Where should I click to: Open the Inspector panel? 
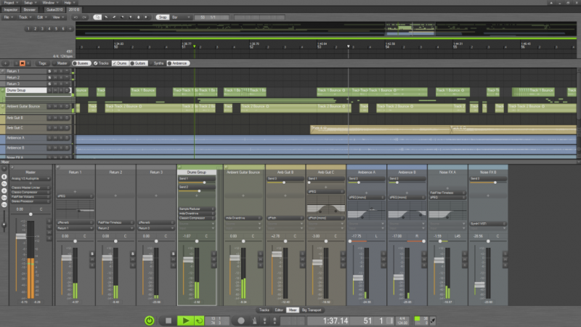tap(11, 9)
